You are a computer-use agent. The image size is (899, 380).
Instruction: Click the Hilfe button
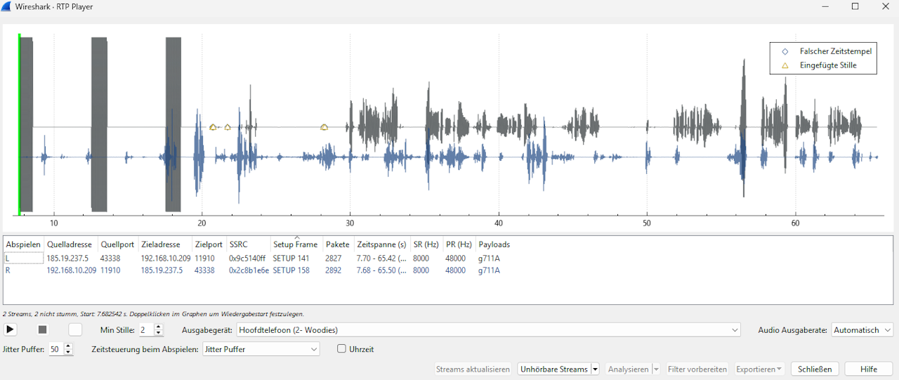(868, 369)
